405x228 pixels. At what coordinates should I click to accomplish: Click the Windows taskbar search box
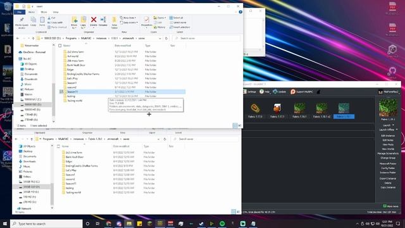coord(46,224)
